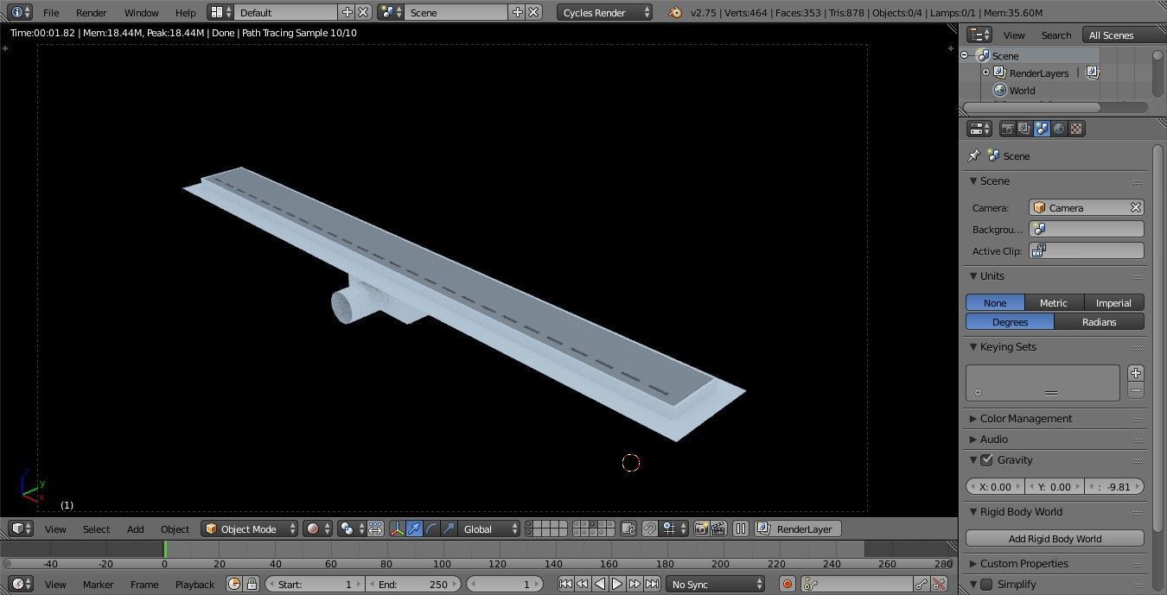Jump to last frame in timeline
This screenshot has width=1167, height=595.
[x=652, y=584]
